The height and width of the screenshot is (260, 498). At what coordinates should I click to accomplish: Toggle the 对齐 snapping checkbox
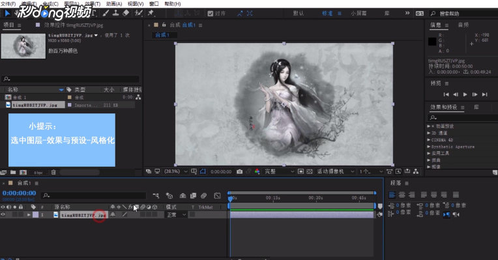(211, 13)
